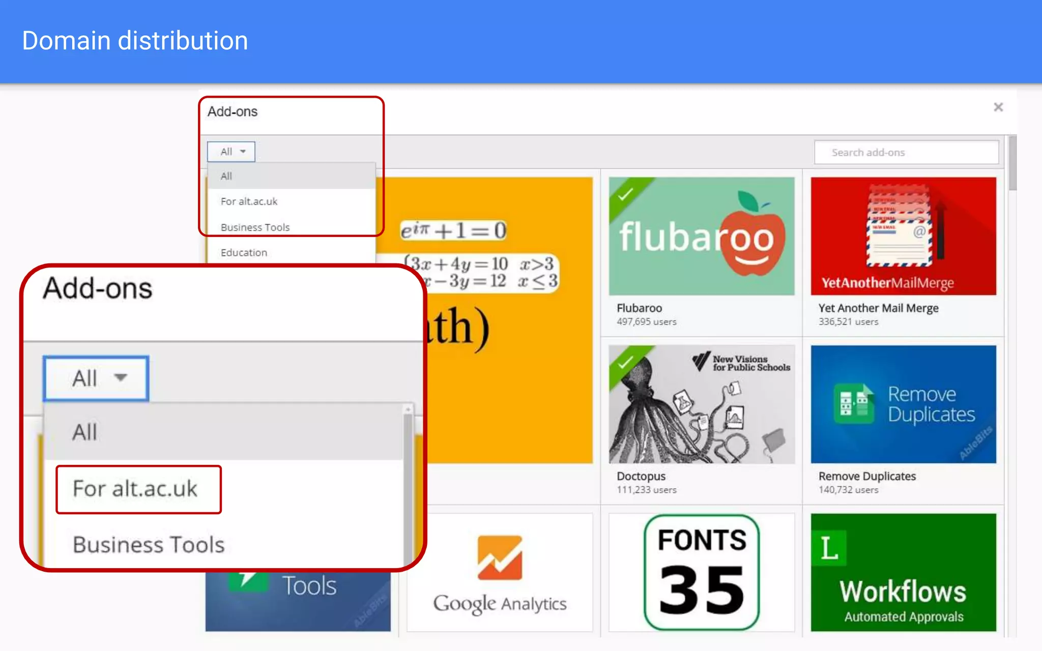Select Education in the dropdown list
Image resolution: width=1042 pixels, height=651 pixels.
click(x=292, y=253)
